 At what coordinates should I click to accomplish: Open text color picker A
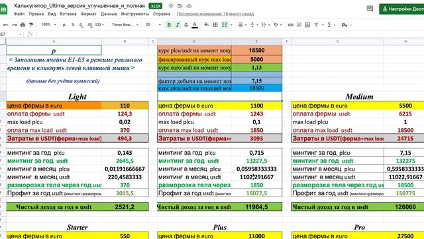(194, 25)
